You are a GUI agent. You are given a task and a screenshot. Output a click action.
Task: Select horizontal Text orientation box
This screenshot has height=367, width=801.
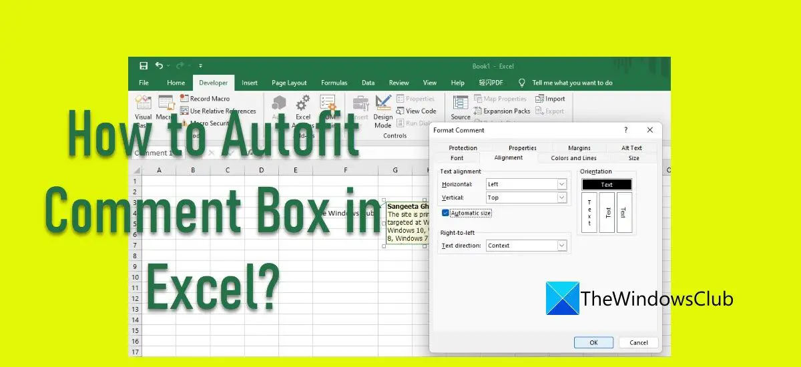[607, 184]
